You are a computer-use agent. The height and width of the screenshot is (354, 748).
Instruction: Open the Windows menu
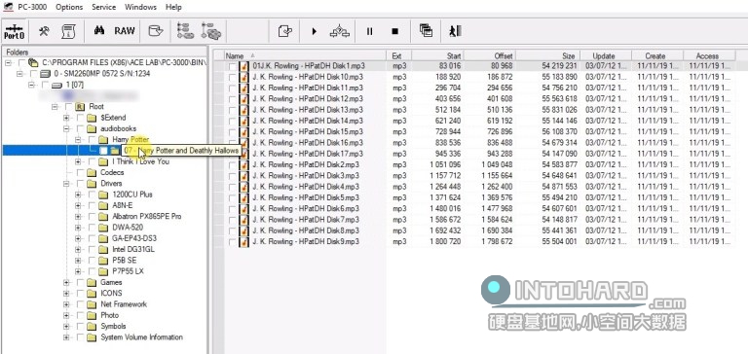tap(140, 7)
